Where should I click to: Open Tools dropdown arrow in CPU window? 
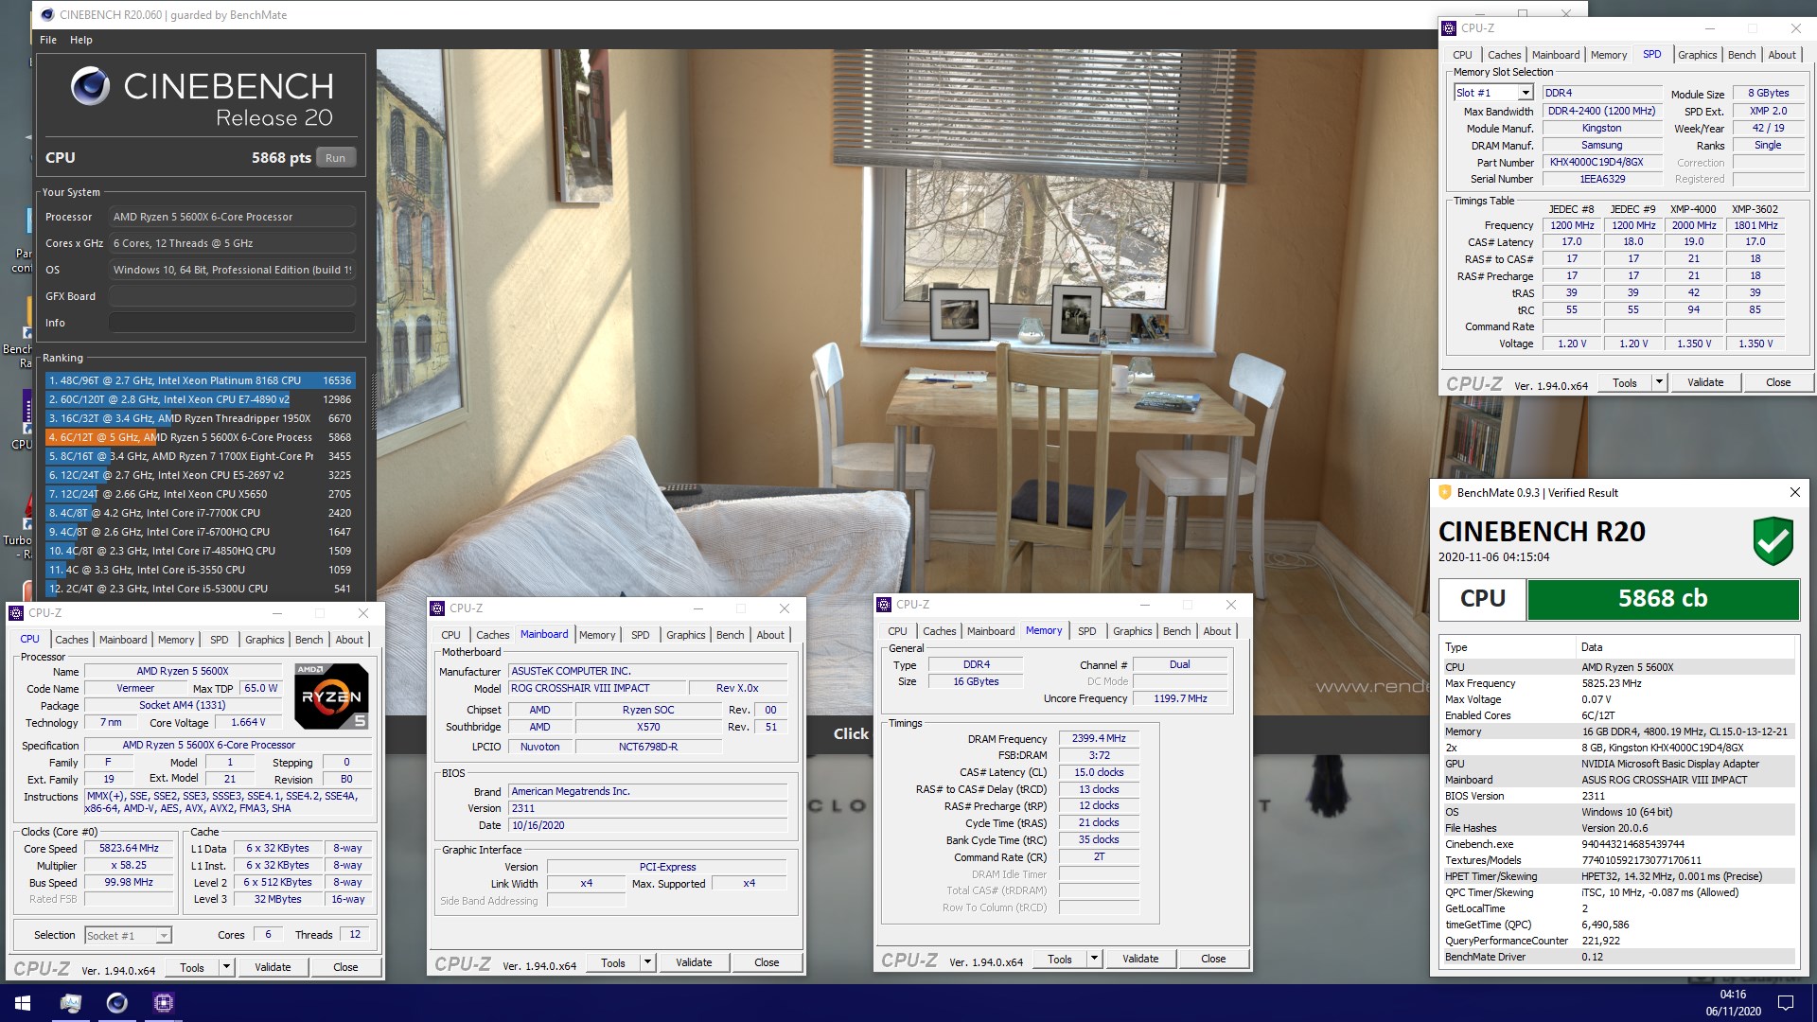tap(226, 967)
